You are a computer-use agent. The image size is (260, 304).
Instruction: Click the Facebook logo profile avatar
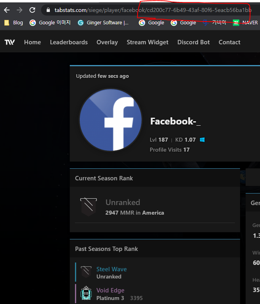[x=110, y=120]
